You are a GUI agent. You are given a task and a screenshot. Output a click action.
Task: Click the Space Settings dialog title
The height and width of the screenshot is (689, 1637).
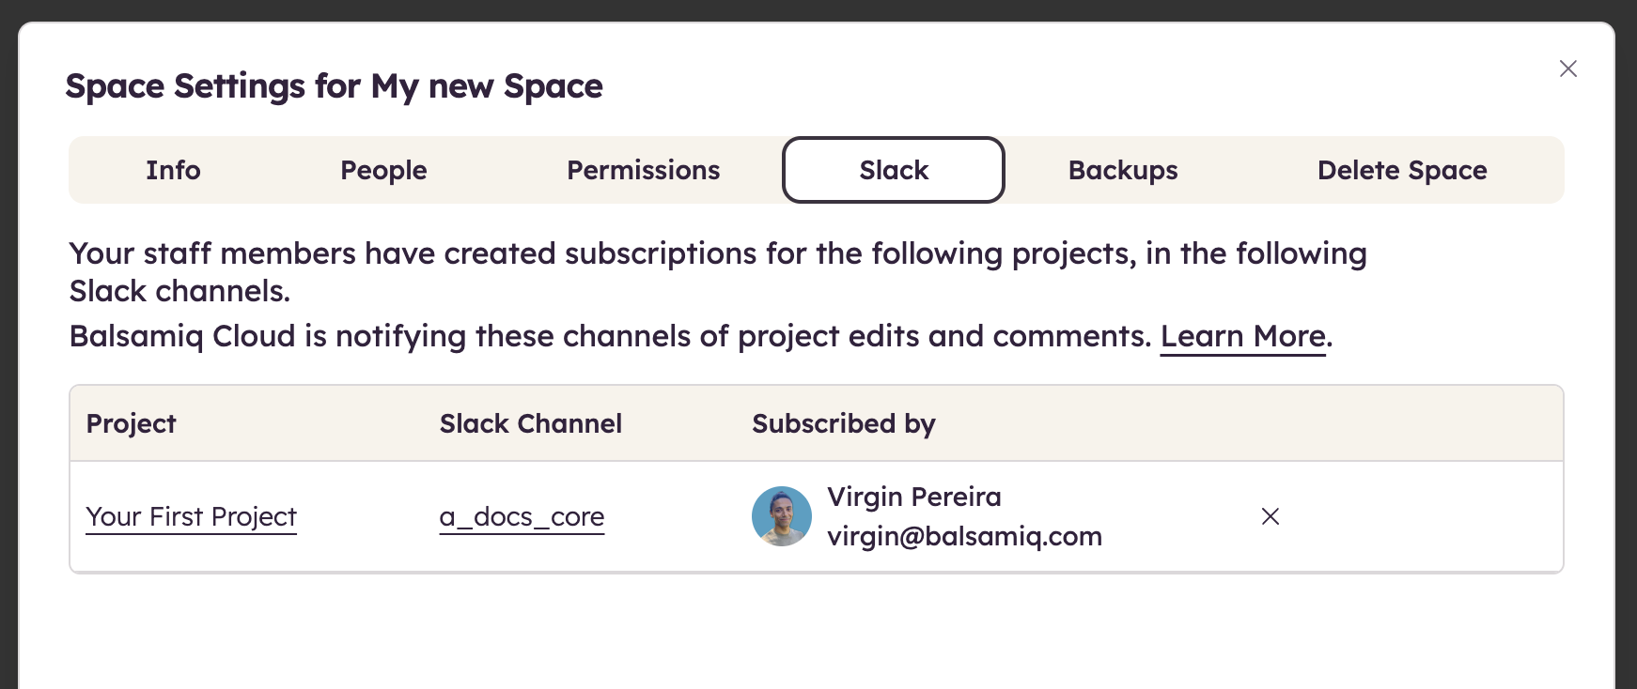point(334,86)
